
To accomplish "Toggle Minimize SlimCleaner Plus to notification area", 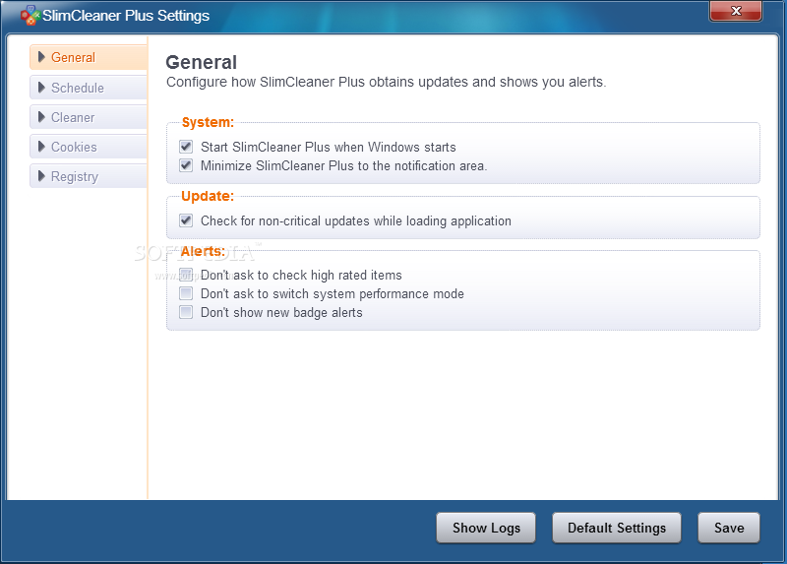I will point(186,165).
